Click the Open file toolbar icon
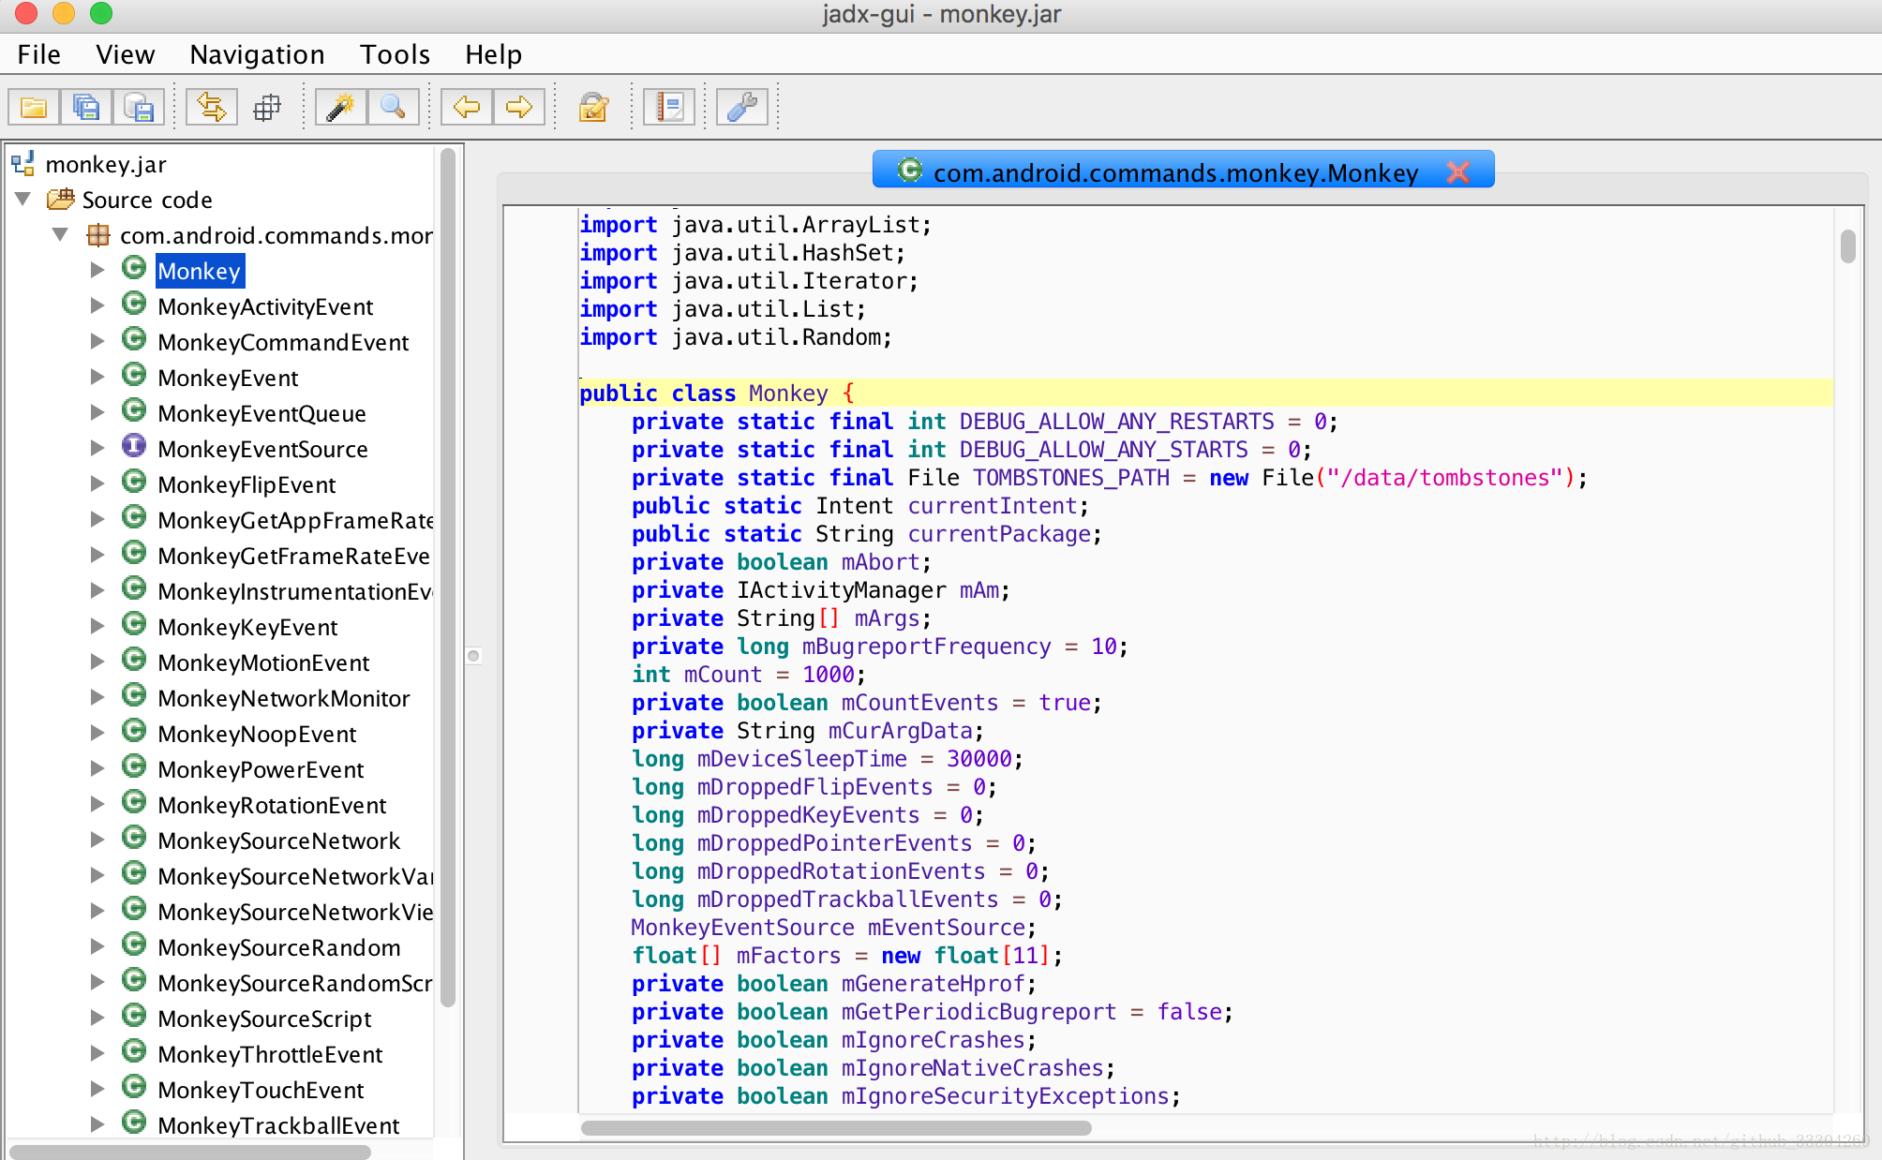Image resolution: width=1882 pixels, height=1160 pixels. click(34, 108)
